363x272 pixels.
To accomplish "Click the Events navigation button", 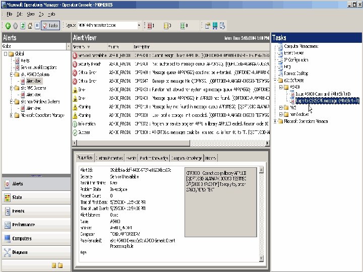I will 36,211.
